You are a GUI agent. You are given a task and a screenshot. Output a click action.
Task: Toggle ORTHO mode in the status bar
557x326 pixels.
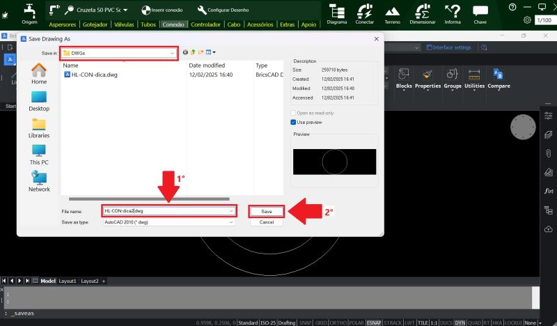click(x=340, y=323)
